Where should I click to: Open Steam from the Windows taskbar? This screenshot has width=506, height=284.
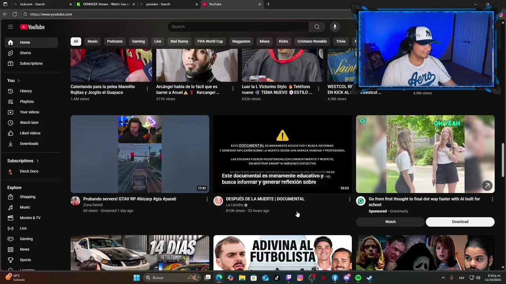coord(369,278)
